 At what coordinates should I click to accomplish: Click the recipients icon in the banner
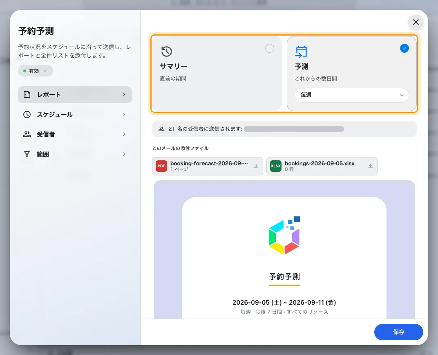(161, 129)
